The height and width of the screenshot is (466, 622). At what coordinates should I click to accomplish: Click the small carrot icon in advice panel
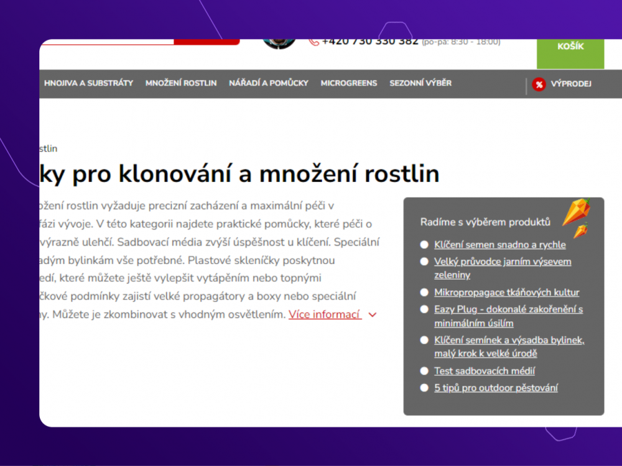(580, 231)
